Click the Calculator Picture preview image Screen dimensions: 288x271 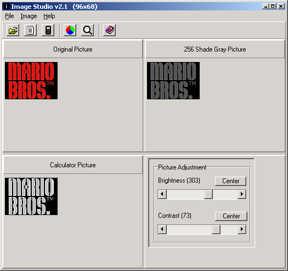pyautogui.click(x=31, y=196)
